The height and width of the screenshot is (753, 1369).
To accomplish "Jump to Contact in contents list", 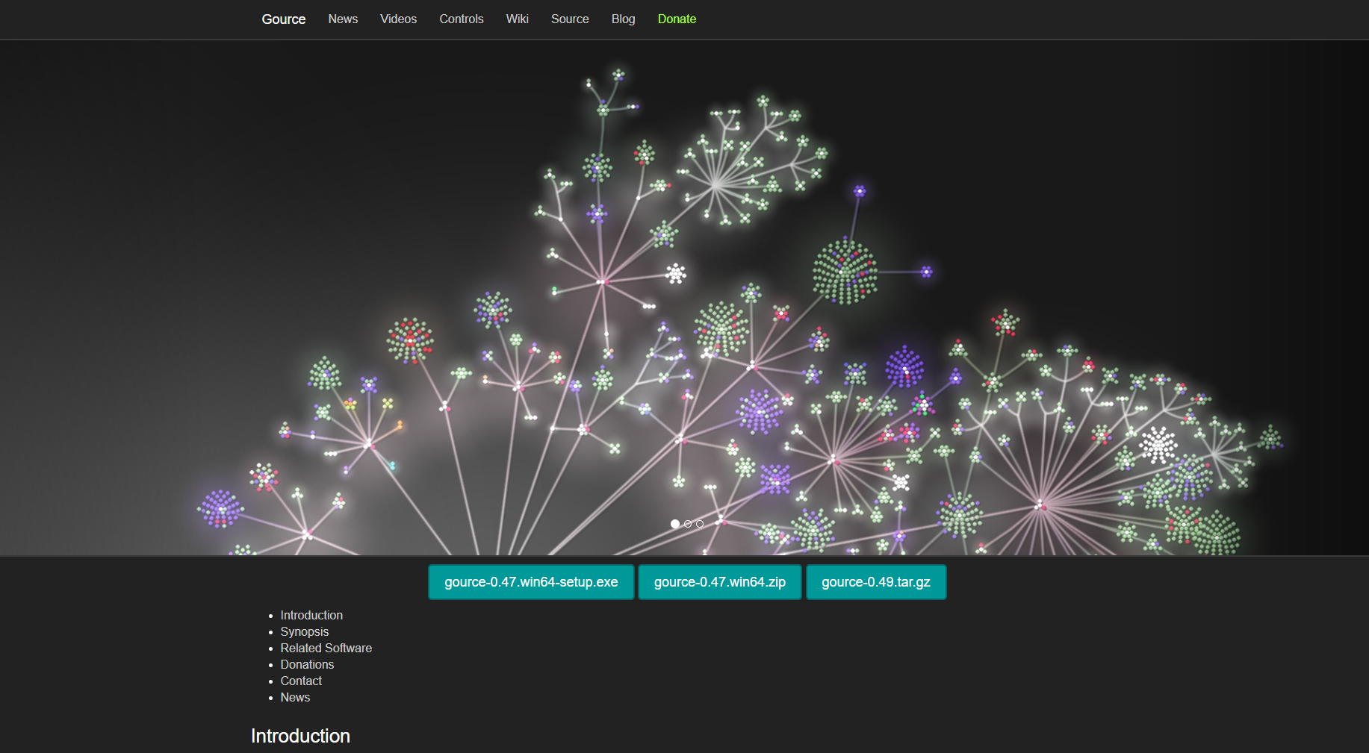I will 301,681.
